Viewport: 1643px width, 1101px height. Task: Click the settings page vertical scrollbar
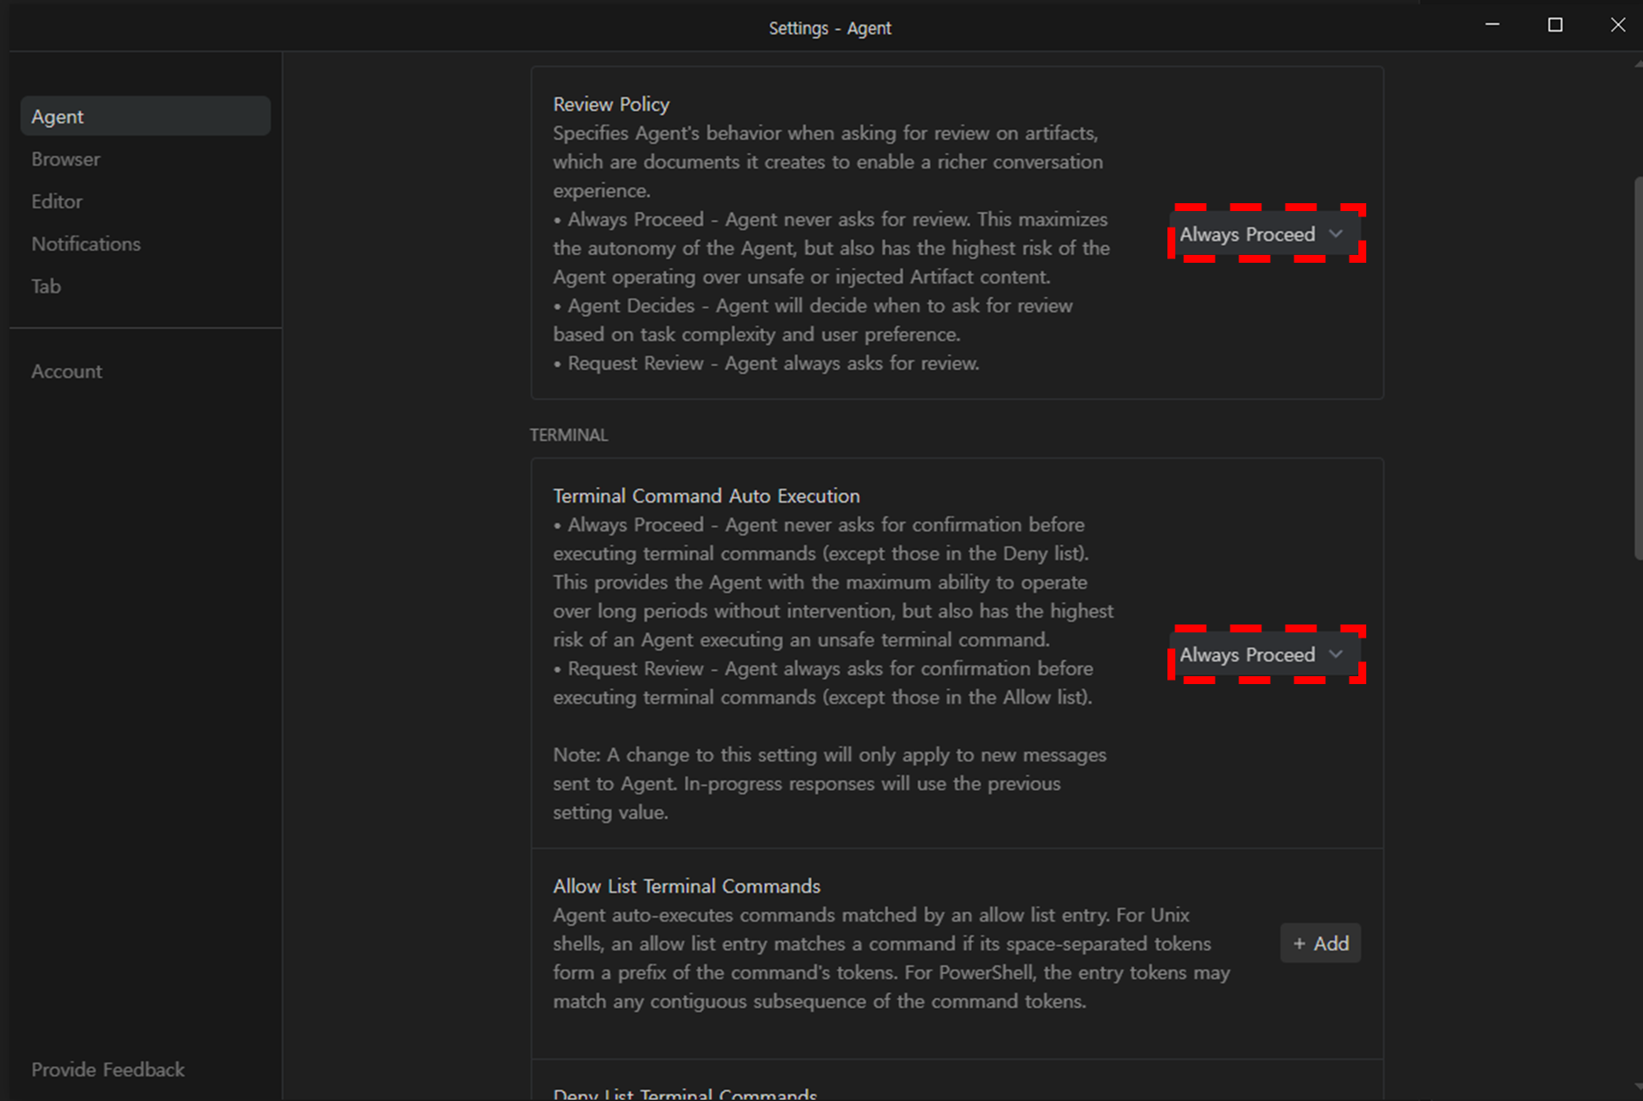[1638, 368]
